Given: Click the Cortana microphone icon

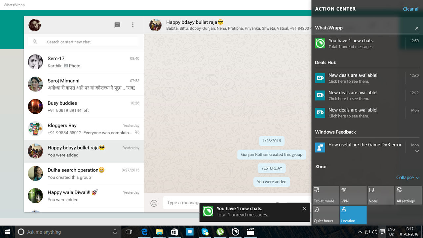Looking at the screenshot, I should tap(115, 232).
